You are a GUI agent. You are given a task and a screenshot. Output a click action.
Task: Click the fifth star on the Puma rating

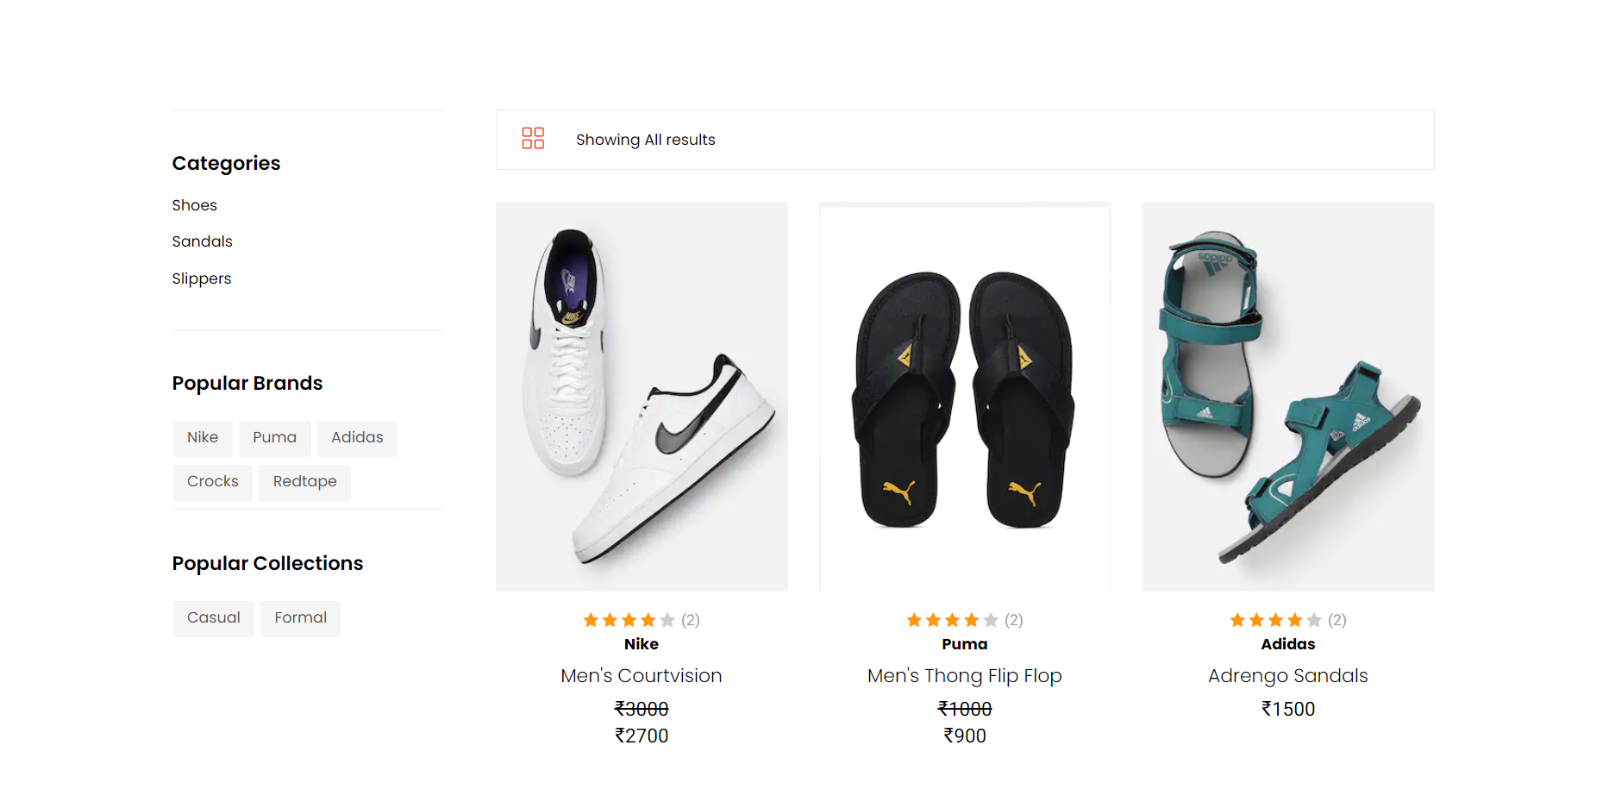point(990,619)
